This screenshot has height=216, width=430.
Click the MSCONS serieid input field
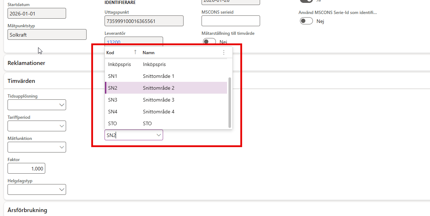231,21
